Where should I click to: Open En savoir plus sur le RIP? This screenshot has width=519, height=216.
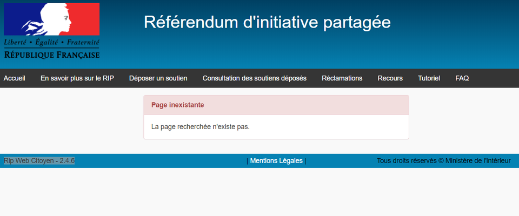(77, 78)
